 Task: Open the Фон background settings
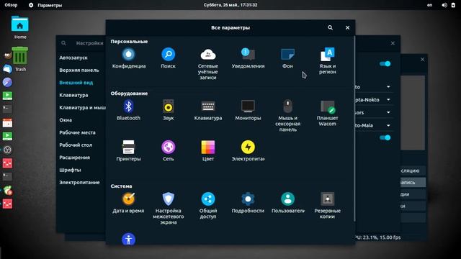[x=287, y=58]
